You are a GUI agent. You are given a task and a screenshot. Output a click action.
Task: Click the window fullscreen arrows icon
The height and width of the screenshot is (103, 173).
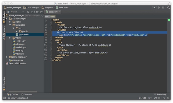169,4
